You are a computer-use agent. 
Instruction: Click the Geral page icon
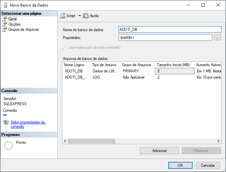pyautogui.click(x=4, y=19)
